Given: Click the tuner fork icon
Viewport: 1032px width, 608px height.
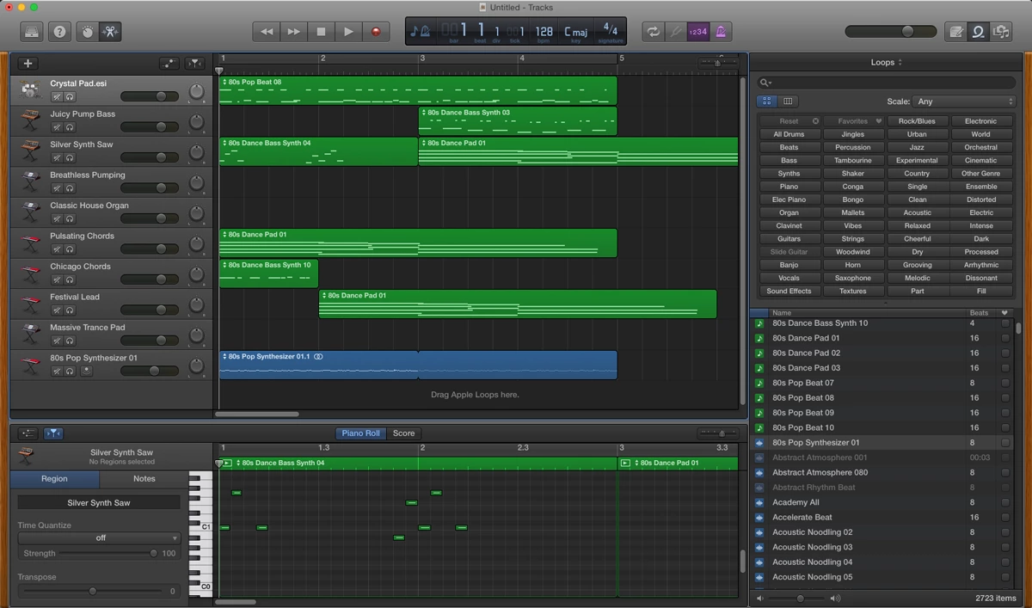Looking at the screenshot, I should (676, 32).
